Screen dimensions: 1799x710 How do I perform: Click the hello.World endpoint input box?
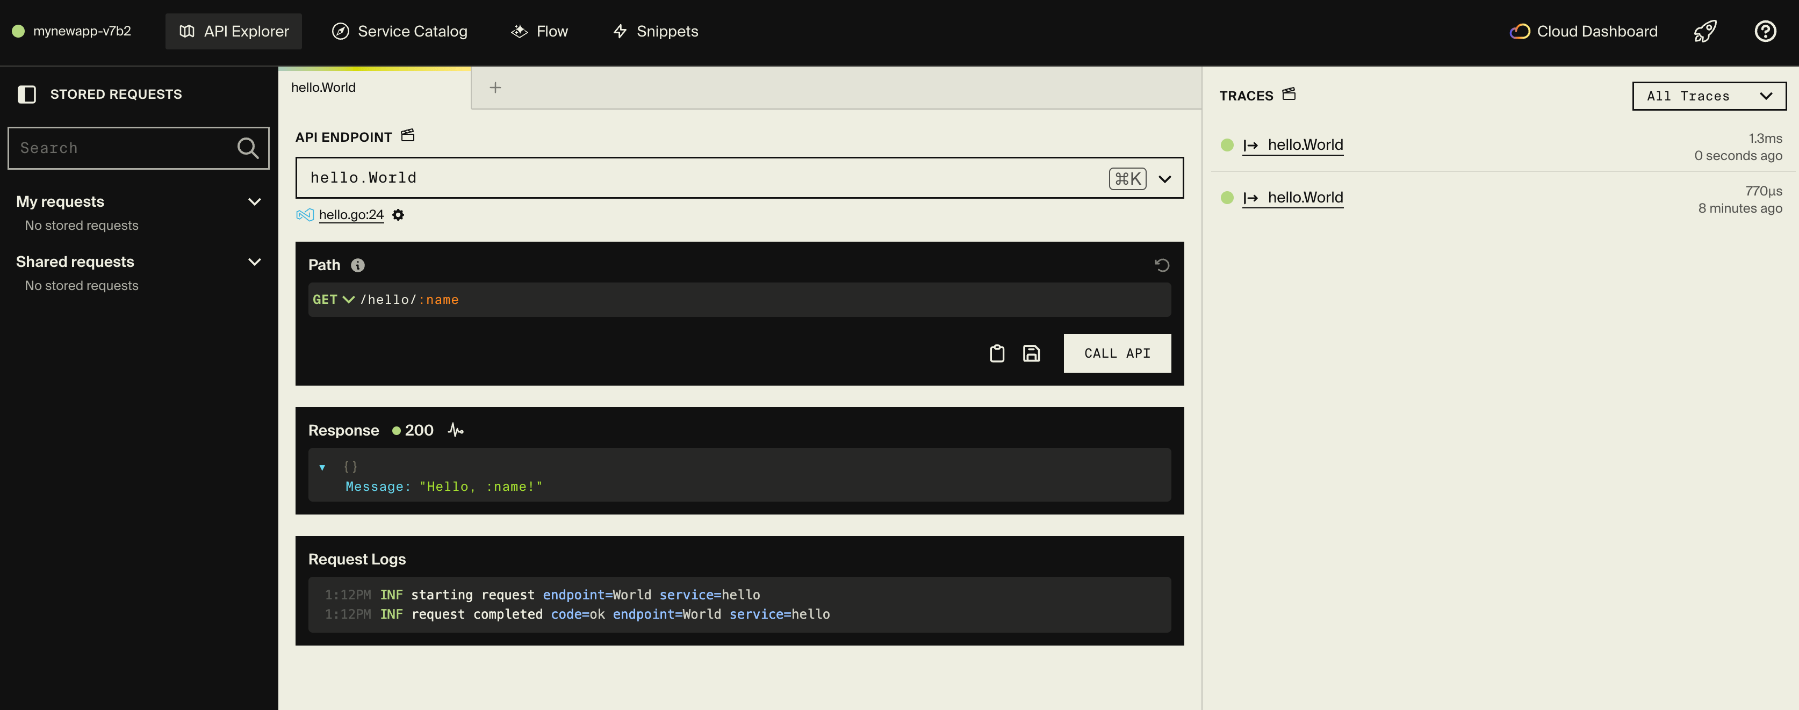point(739,178)
